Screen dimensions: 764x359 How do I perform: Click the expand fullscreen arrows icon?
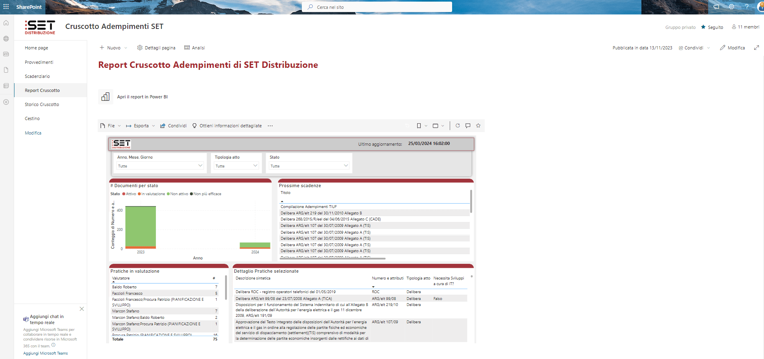click(x=756, y=47)
